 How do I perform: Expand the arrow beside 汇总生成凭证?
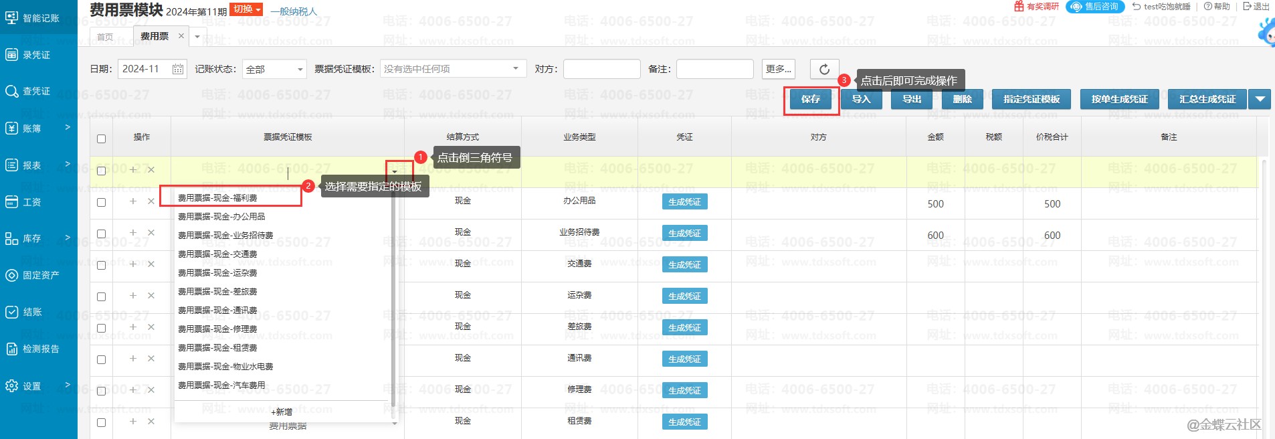(1260, 99)
